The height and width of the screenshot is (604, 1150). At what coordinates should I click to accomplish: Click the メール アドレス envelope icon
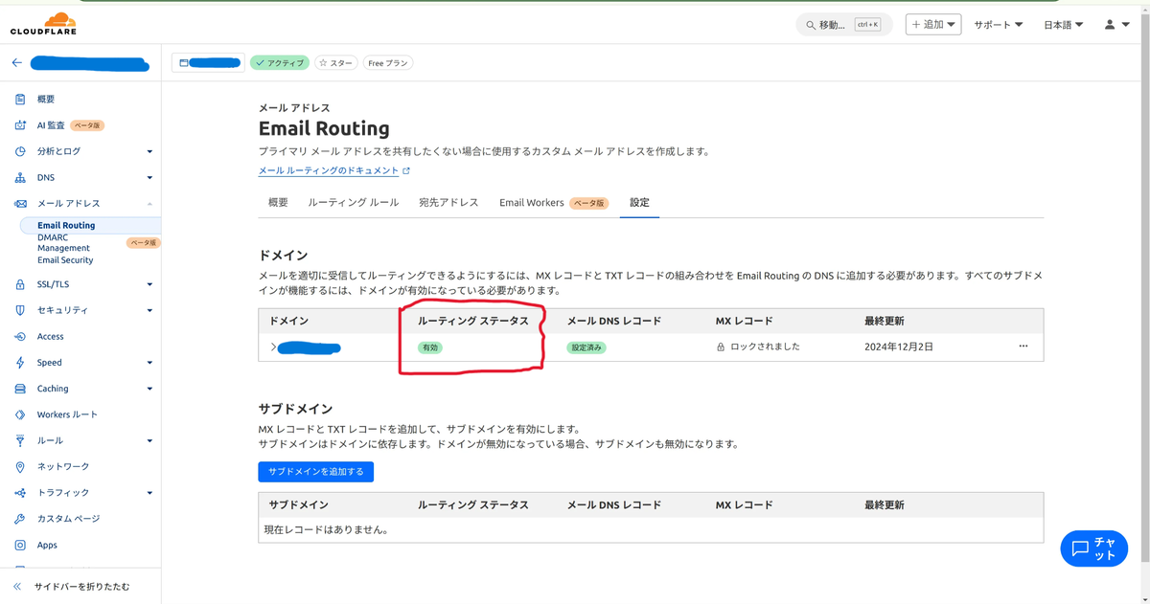click(20, 204)
